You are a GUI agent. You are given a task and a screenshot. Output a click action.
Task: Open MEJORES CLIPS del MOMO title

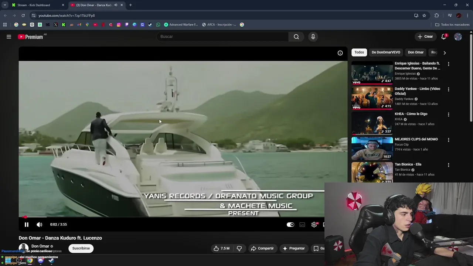click(x=416, y=139)
